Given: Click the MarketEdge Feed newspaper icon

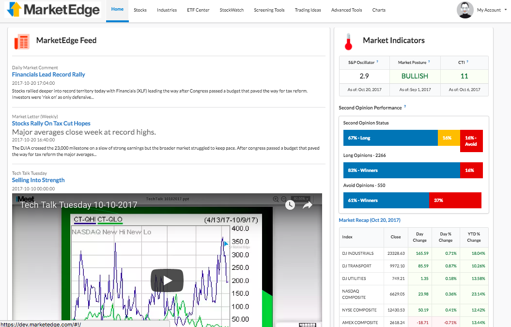Looking at the screenshot, I should [x=22, y=41].
